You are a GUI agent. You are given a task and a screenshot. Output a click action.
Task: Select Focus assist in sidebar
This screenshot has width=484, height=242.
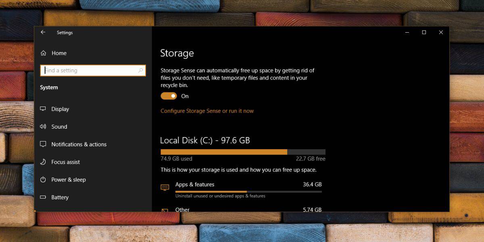click(x=66, y=162)
